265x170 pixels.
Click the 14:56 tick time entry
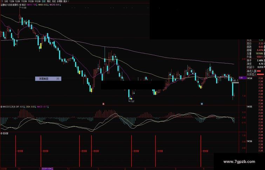coord(249,141)
